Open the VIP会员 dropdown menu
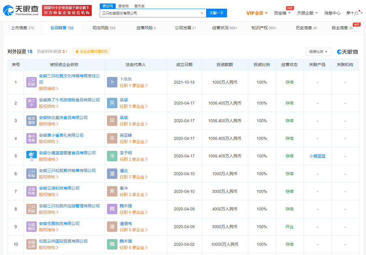 257,13
